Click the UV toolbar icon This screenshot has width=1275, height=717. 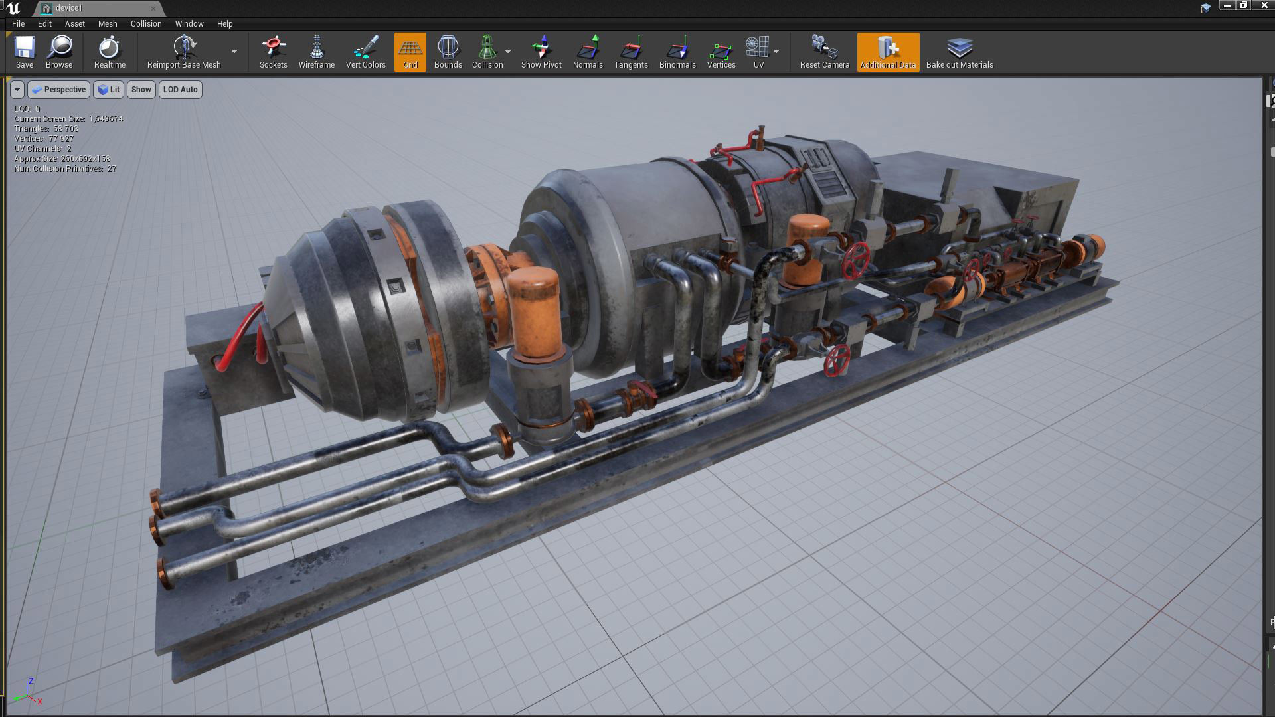pos(758,52)
